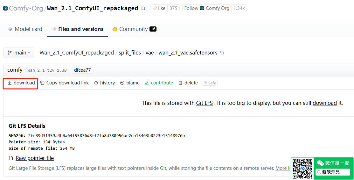The width and height of the screenshot is (354, 180).
Task: Switch to the Model card tab
Action: pyautogui.click(x=25, y=29)
